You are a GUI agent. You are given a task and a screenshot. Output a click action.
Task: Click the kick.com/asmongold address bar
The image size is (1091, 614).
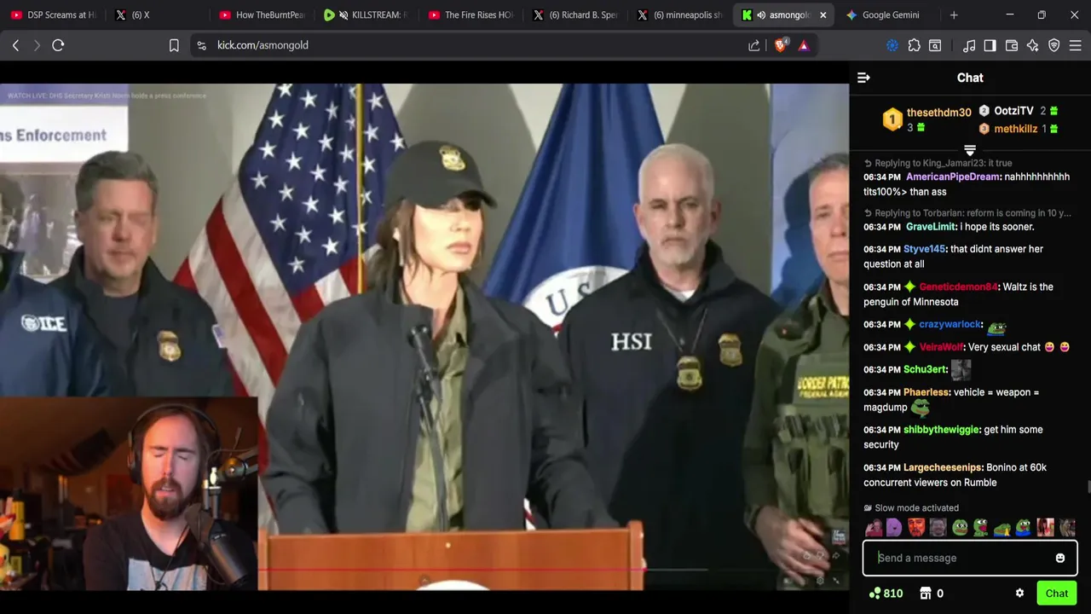(469, 45)
